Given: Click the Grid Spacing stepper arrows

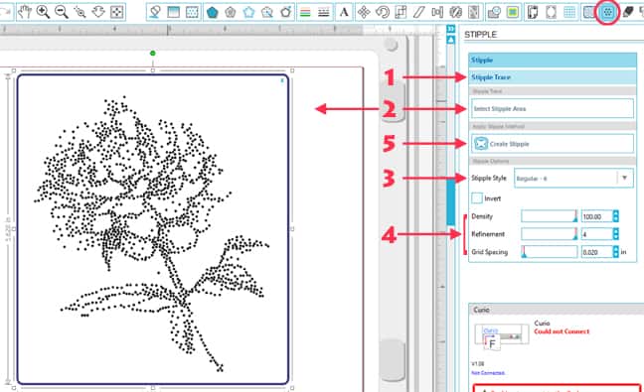Looking at the screenshot, I should [615, 252].
